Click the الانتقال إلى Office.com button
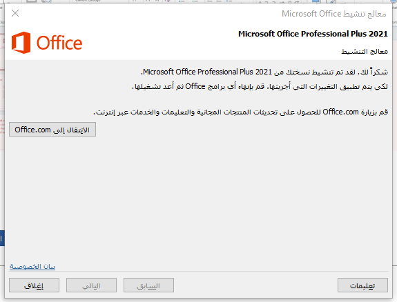397x302 pixels. (52, 130)
